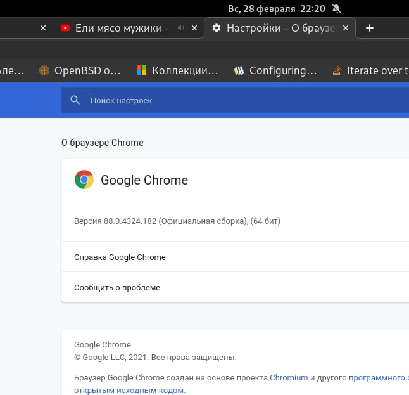Screen dimensions: 409x395
Task: Click the settings search magnifier icon
Action: [x=75, y=100]
